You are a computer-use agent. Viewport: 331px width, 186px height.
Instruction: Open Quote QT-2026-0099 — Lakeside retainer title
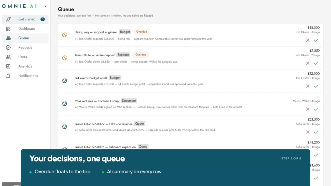tap(103, 124)
